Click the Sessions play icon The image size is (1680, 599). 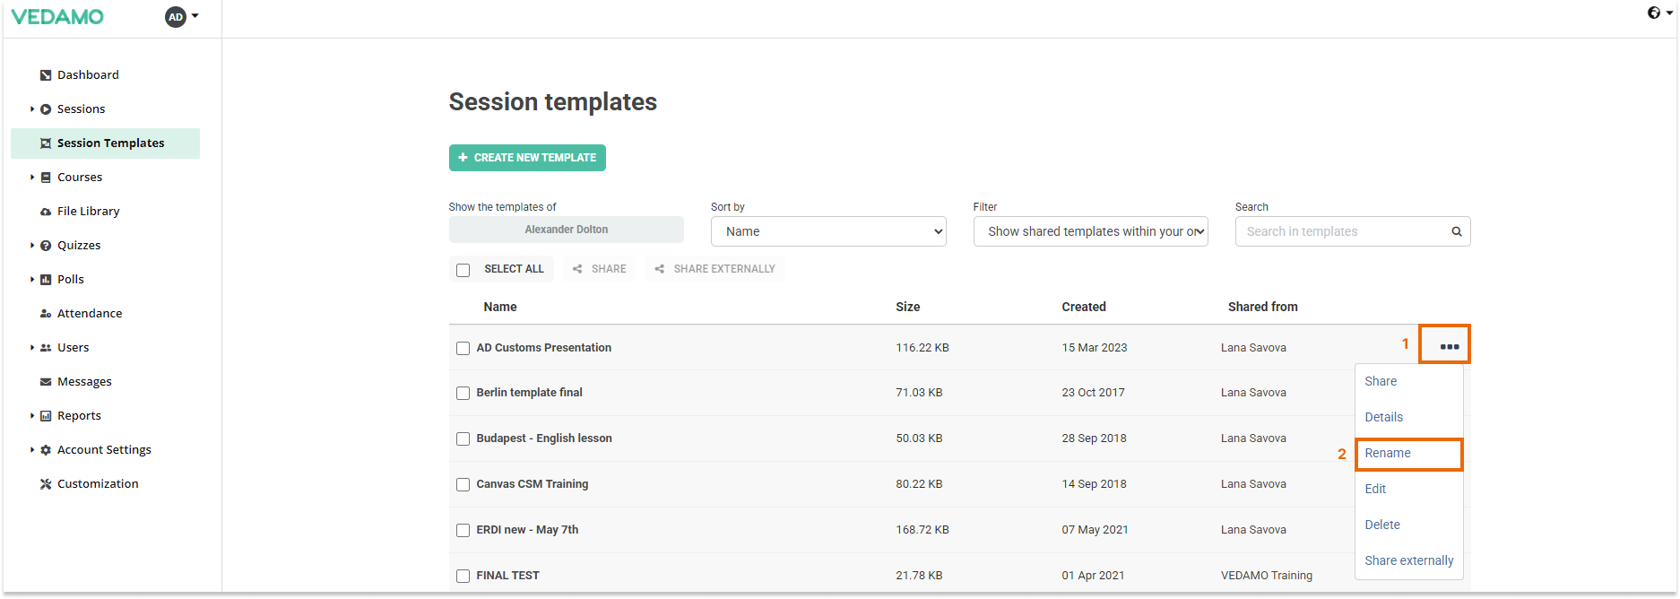click(46, 109)
